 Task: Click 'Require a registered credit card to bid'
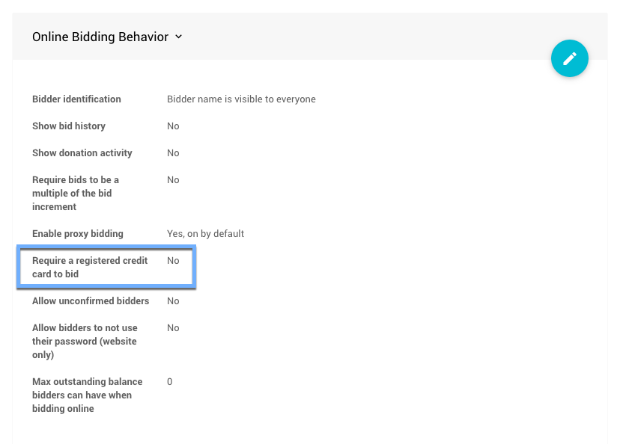(x=90, y=268)
